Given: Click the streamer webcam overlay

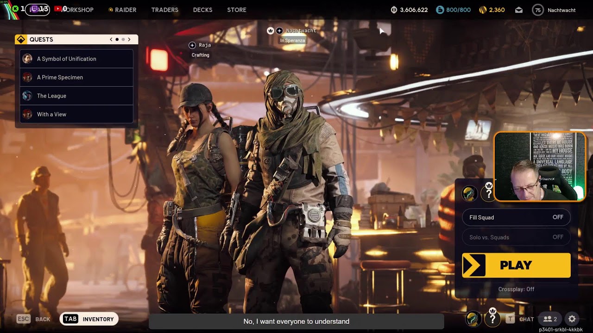Looking at the screenshot, I should [x=540, y=166].
